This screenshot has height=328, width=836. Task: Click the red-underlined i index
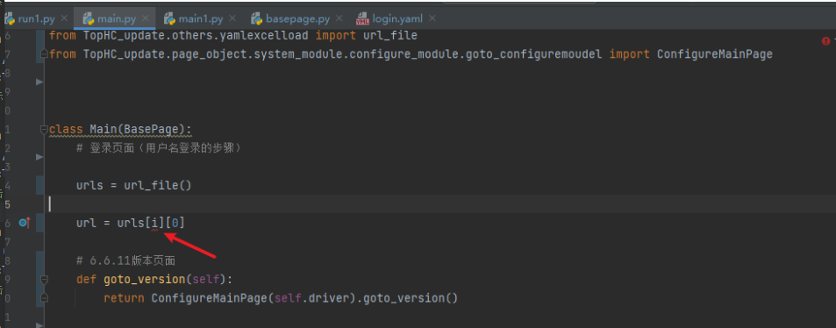(x=154, y=223)
